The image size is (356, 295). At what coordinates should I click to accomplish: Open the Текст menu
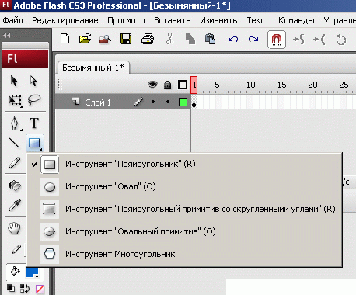pyautogui.click(x=258, y=20)
